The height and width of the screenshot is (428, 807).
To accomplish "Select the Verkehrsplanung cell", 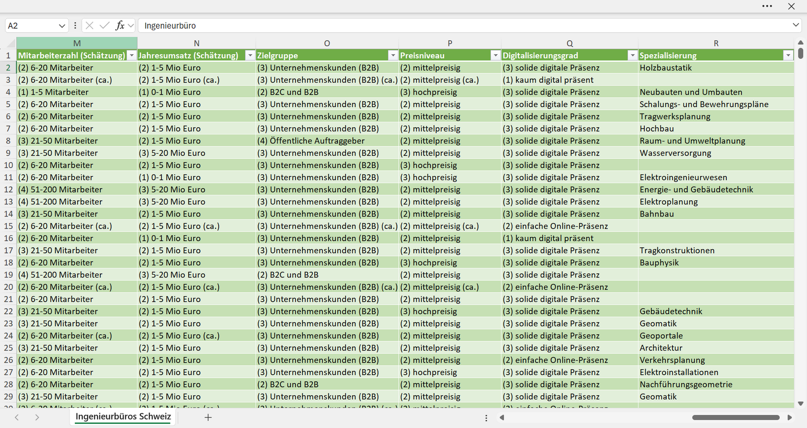I will pyautogui.click(x=716, y=360).
